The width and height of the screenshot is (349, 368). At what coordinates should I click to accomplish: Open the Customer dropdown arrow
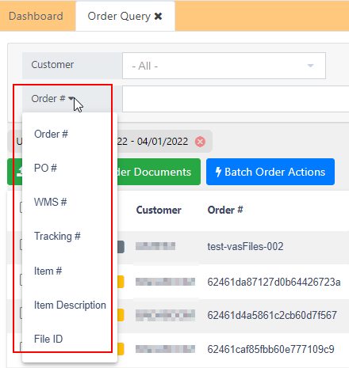click(310, 66)
